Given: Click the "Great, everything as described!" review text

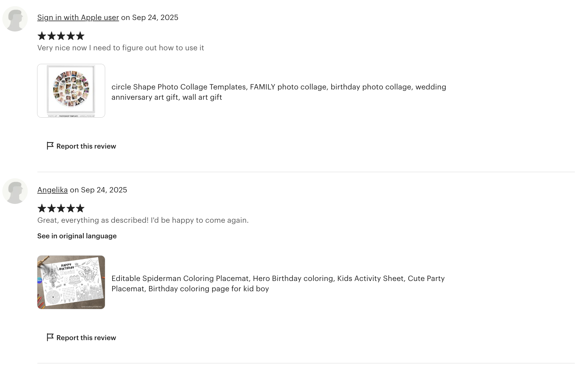Looking at the screenshot, I should coord(143,220).
